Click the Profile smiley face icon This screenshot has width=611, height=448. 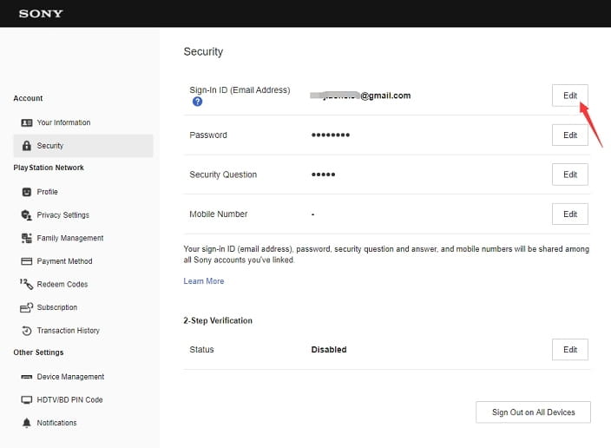(x=26, y=192)
